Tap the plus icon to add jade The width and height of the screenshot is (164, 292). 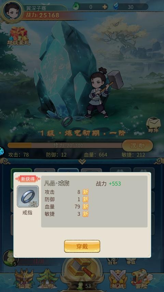[105, 7]
